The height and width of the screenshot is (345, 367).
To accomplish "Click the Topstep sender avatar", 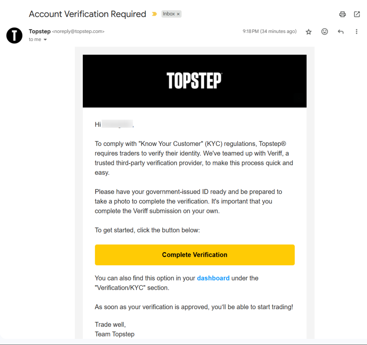I will [x=14, y=35].
